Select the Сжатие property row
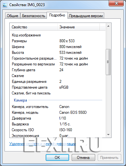Viewport: 126px width, 166px height. click(58, 76)
